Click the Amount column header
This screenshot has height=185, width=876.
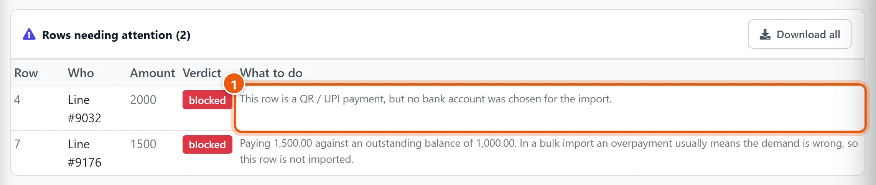tap(153, 73)
